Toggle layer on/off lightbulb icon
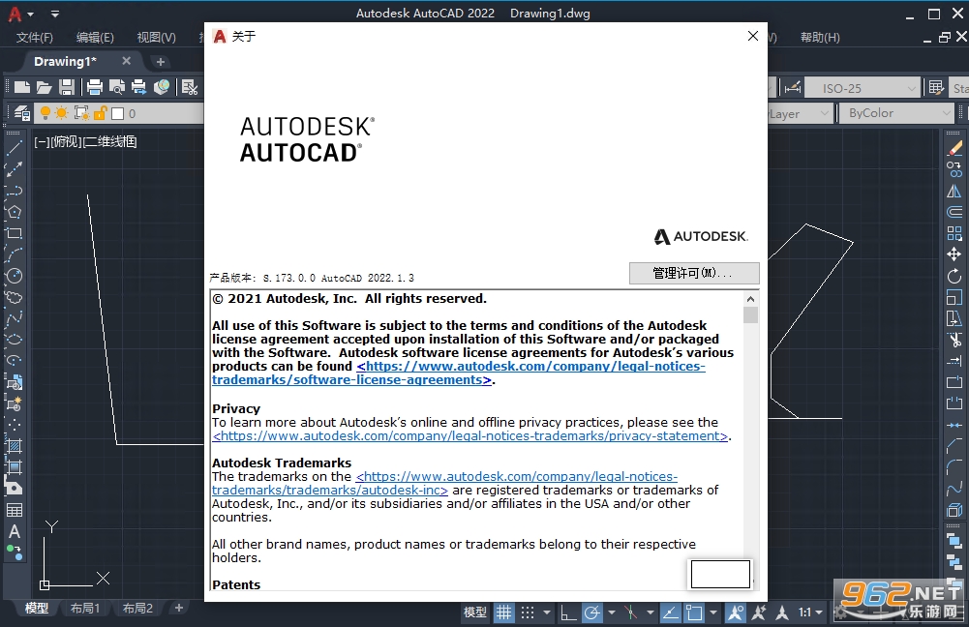 pyautogui.click(x=45, y=113)
